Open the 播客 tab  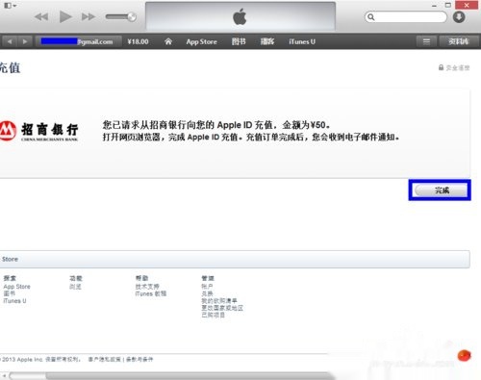[x=267, y=41]
